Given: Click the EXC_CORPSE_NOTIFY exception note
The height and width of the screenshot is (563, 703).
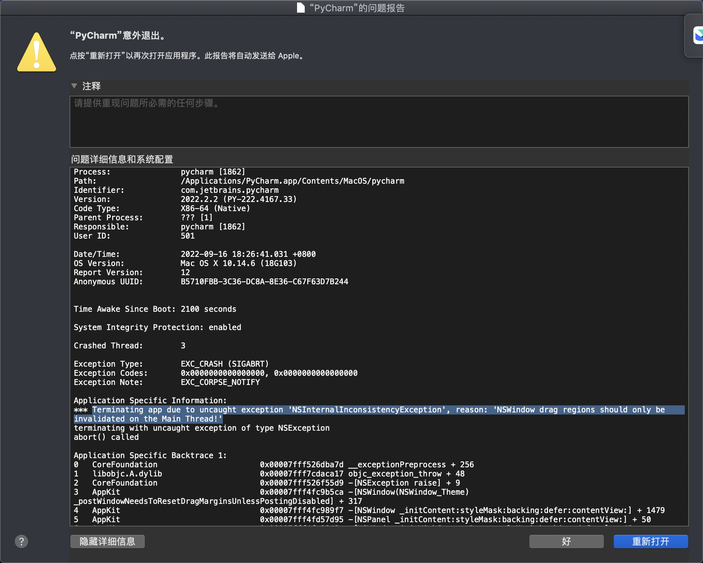Looking at the screenshot, I should click(220, 382).
